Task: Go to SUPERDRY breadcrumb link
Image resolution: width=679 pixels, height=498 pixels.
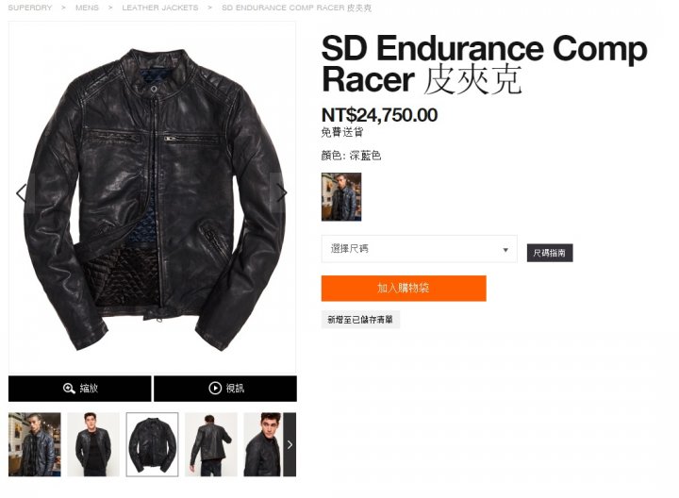Action: 30,8
